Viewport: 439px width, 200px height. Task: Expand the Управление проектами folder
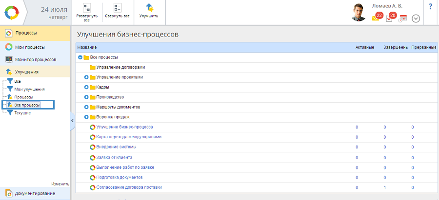[x=86, y=77]
